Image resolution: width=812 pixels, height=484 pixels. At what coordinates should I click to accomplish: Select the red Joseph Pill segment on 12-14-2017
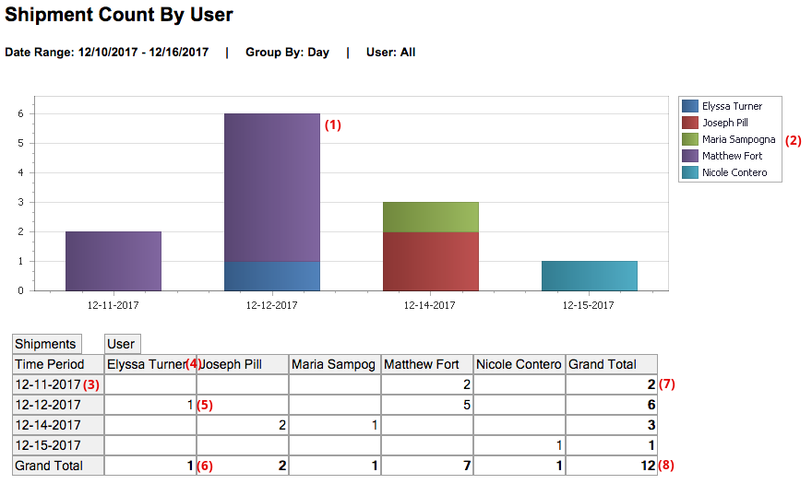430,262
